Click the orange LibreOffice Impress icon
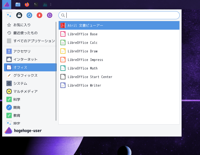200x155 pixels. [x=63, y=60]
